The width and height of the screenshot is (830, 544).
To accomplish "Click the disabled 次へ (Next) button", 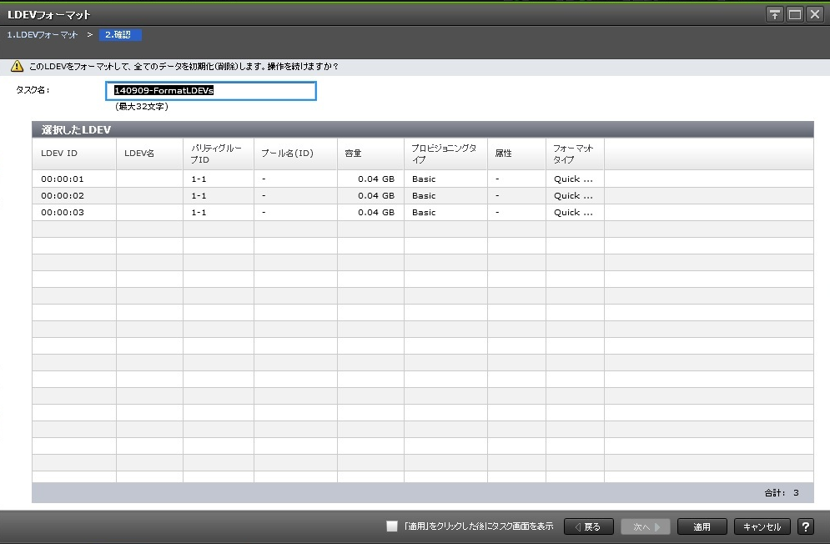I will [646, 526].
